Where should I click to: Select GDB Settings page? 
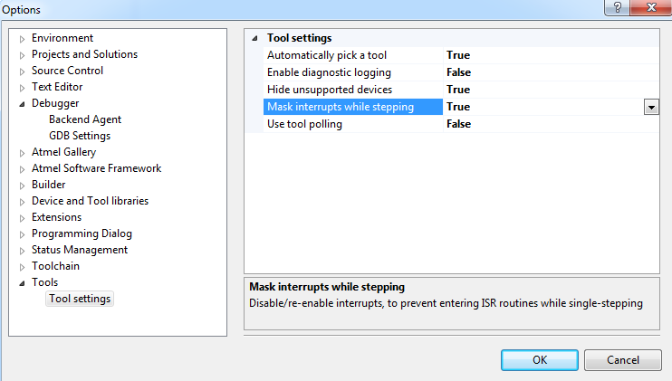pyautogui.click(x=80, y=136)
